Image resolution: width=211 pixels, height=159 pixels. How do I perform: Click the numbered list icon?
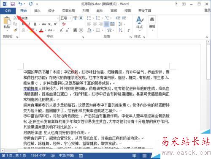[x=98, y=18]
